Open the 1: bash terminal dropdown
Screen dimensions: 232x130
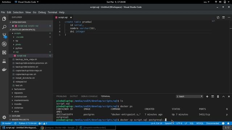click(x=189, y=96)
